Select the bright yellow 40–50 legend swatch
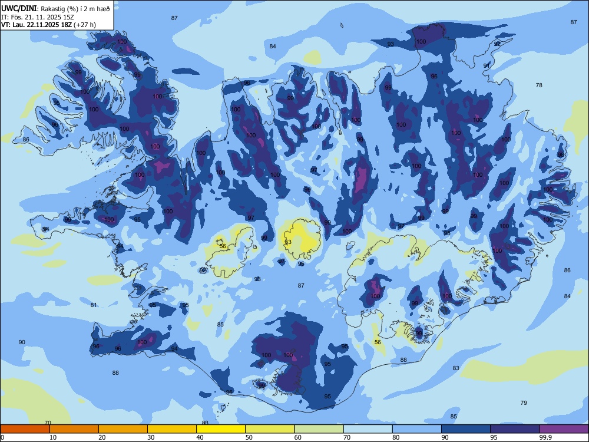 [221, 429]
